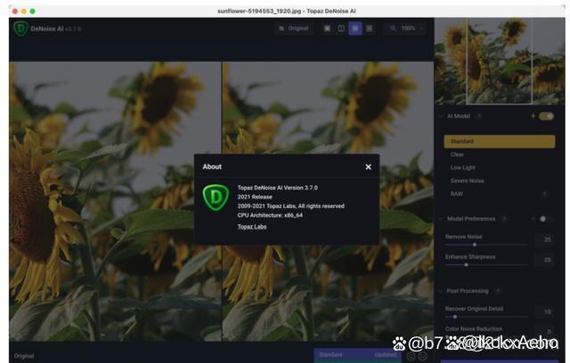Collapse the AI Model section
Screen dimensions: 570x363
click(441, 117)
